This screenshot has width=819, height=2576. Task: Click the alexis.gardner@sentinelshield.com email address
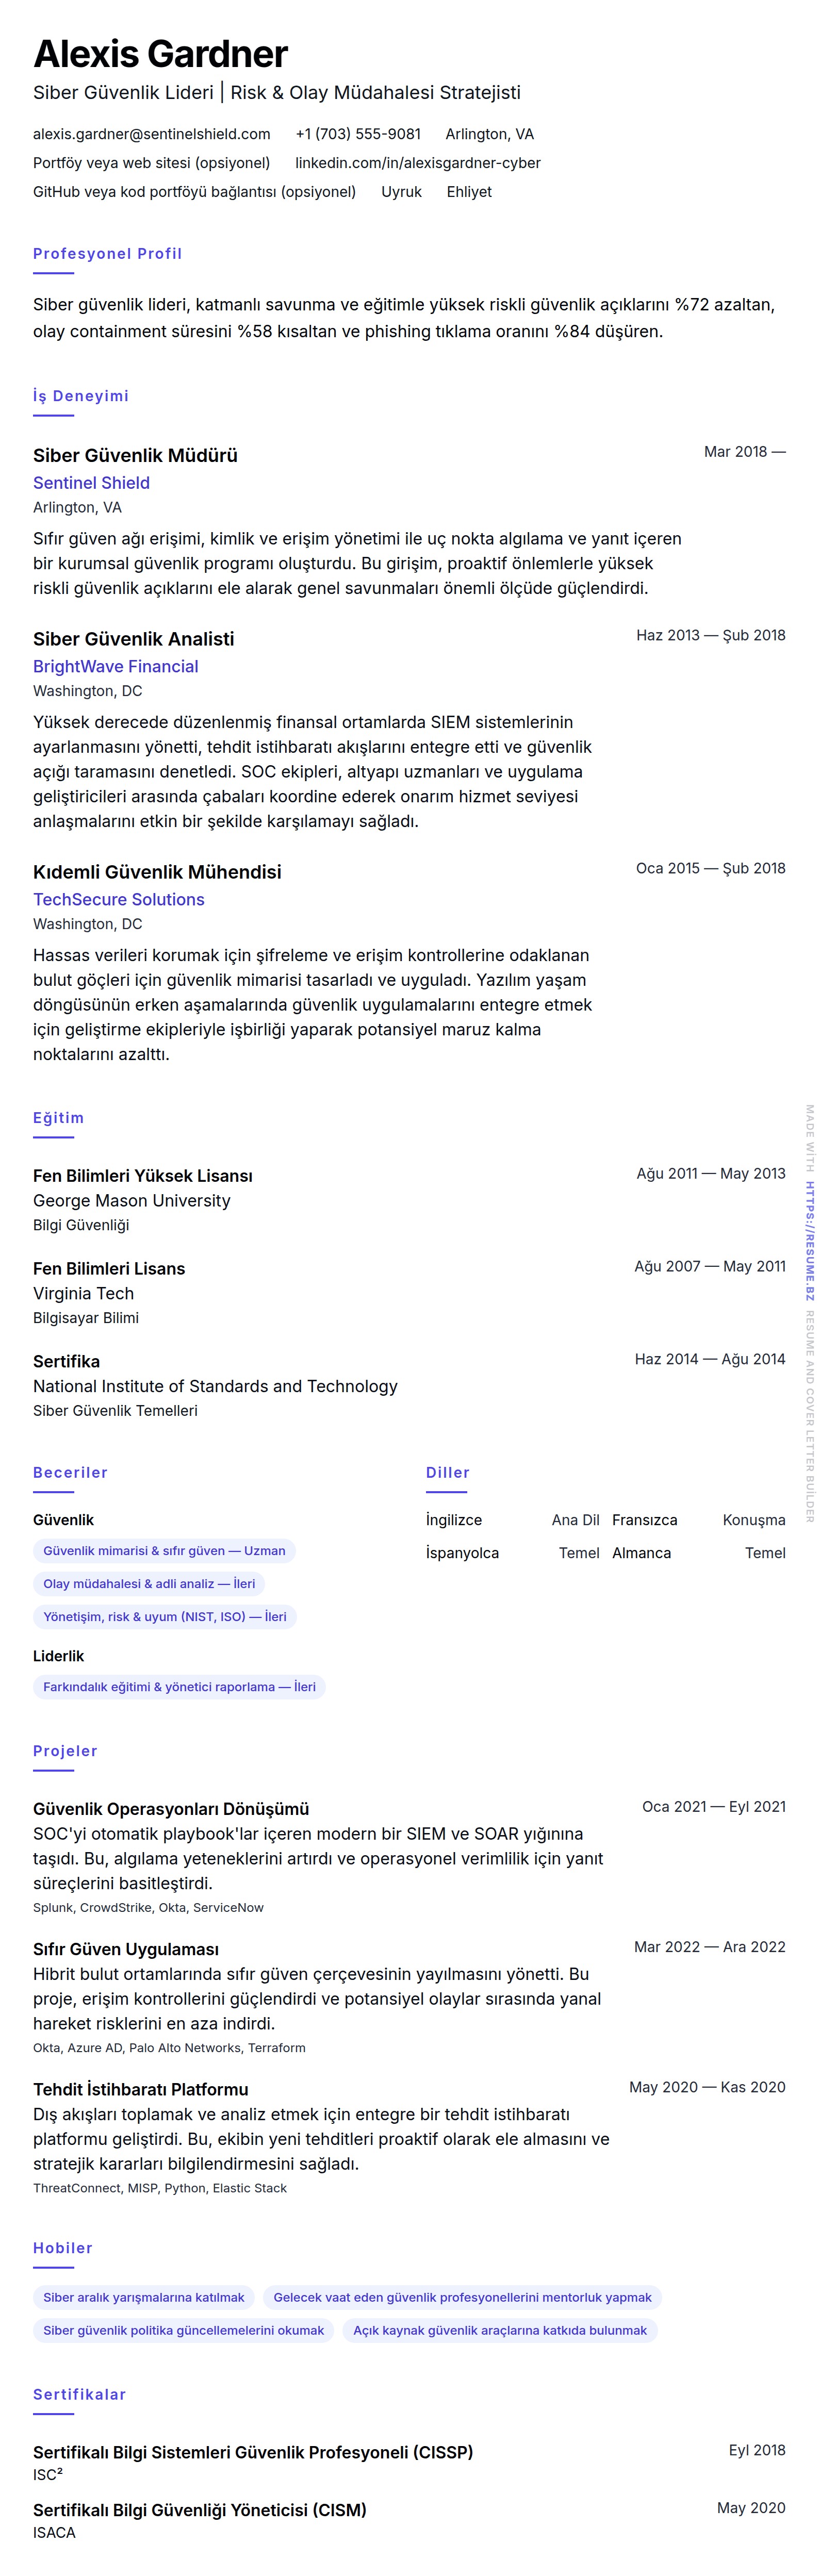(151, 134)
